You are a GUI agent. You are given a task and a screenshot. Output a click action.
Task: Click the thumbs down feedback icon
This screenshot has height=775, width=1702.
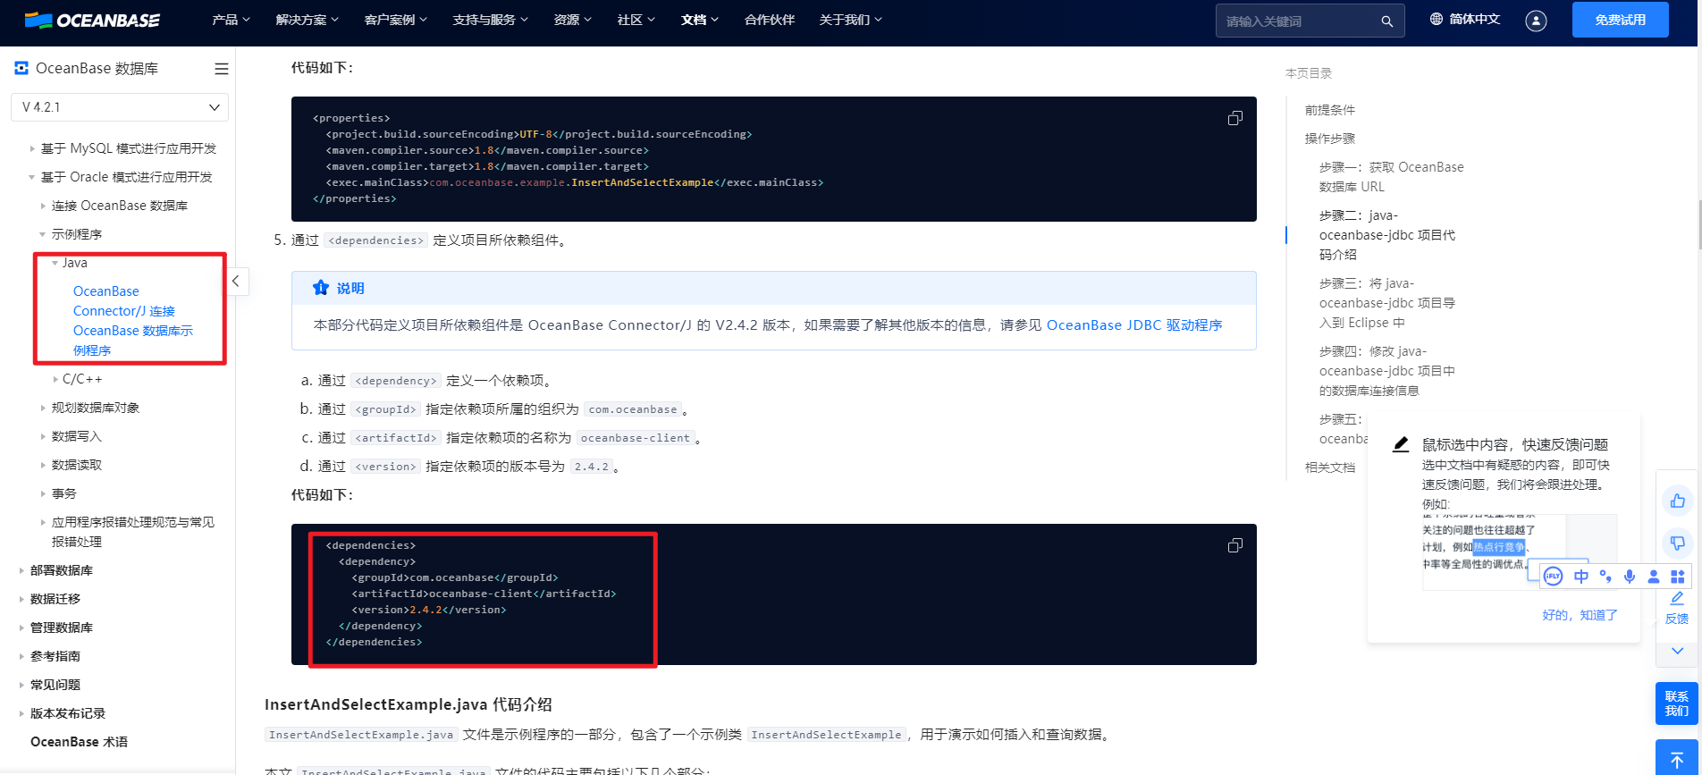(1677, 543)
